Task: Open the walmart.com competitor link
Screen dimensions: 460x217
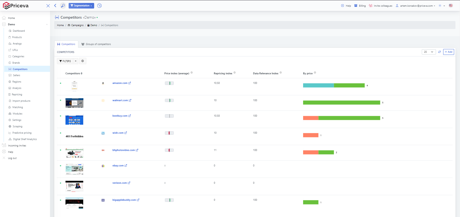Action: coord(122,100)
